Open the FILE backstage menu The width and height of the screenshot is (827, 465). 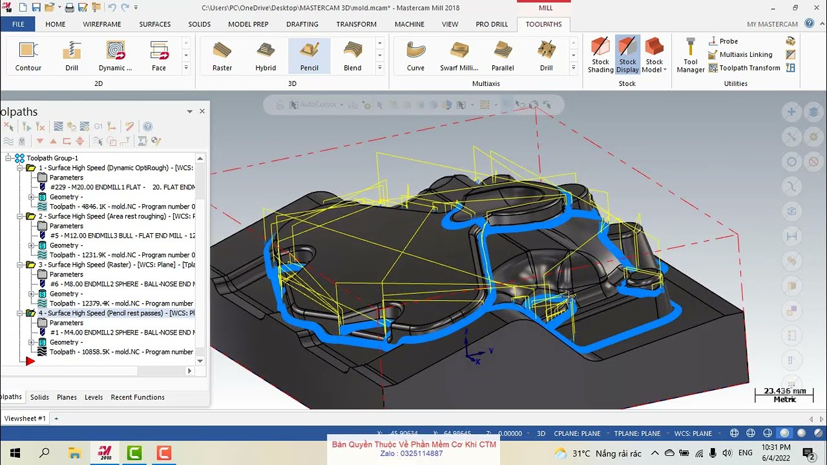pos(18,24)
